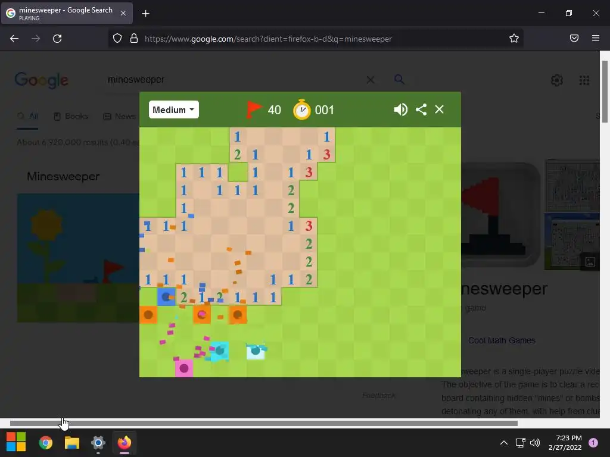
Task: Select the minesweeper Google Search tab
Action: tap(67, 13)
